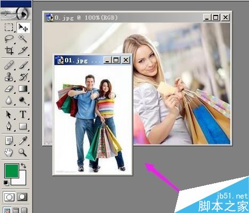
Task: Open the 01.jpg window control icon
Action: tap(59, 60)
